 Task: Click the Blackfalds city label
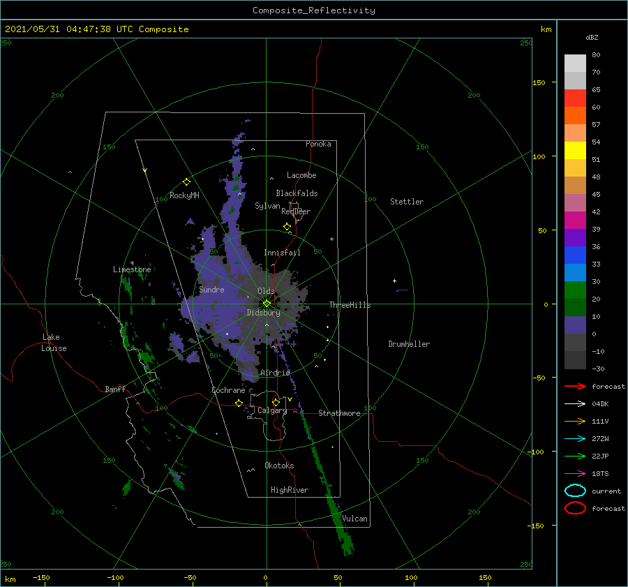coord(297,193)
